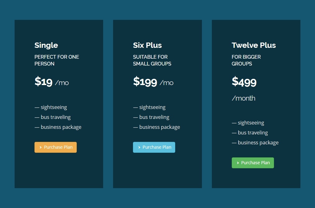Click 'Perfect for one person' subtitle
This screenshot has width=315, height=208.
pos(57,60)
